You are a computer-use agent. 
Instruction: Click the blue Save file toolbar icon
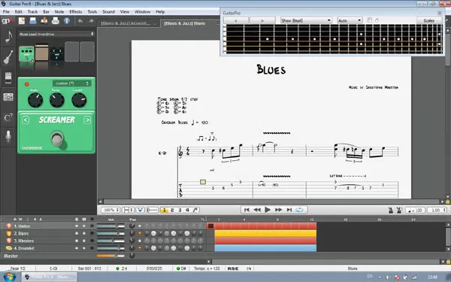tap(33, 21)
